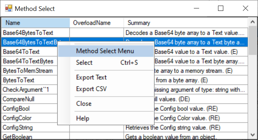Click Close in the context menu
Screen dimensions: 258x140
(x=106, y=104)
